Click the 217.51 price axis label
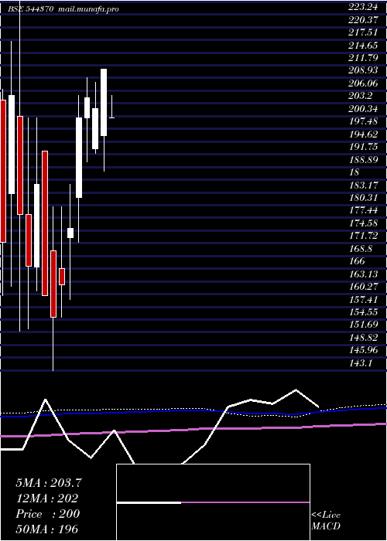Screen dimensions: 387x541 click(362, 34)
